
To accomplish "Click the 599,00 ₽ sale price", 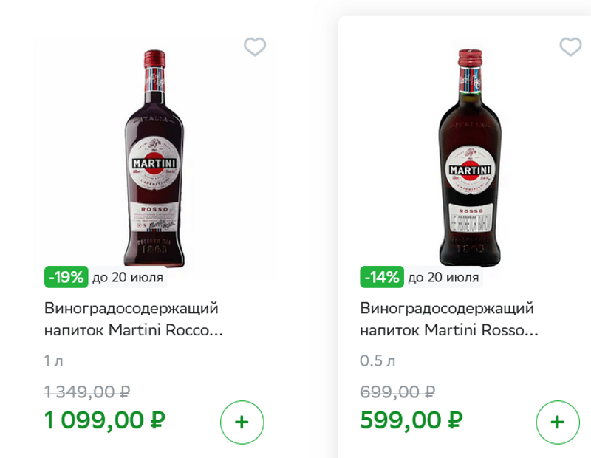I will coord(411,421).
